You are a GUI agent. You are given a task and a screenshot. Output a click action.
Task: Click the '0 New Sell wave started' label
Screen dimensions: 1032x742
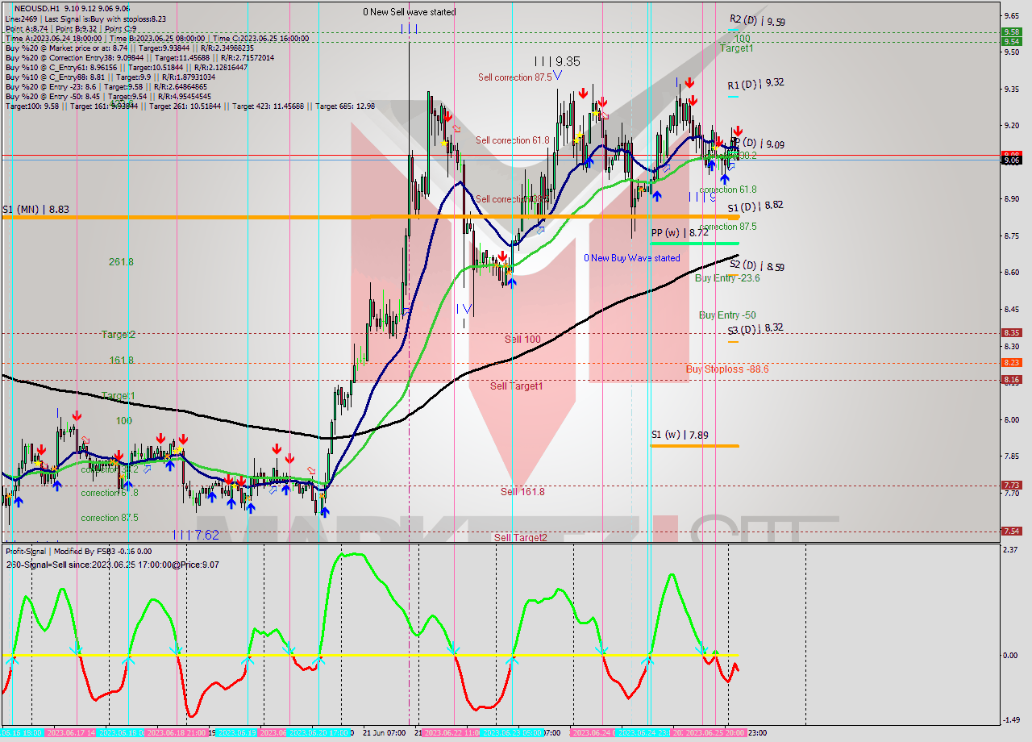(x=409, y=12)
